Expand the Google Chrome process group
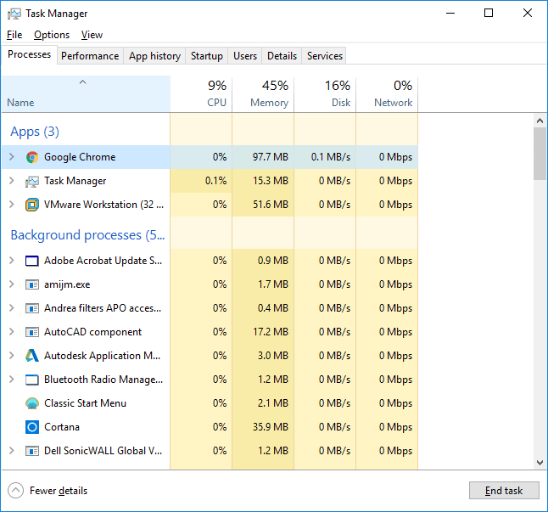 12,157
